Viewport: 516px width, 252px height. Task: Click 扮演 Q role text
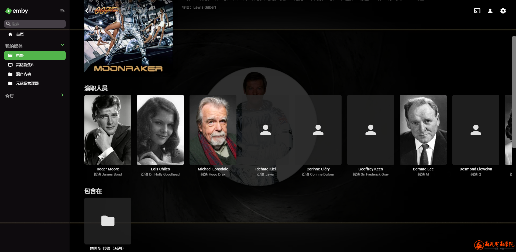[476, 174]
